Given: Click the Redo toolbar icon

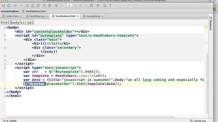Looking at the screenshot, I should pos(21,5).
